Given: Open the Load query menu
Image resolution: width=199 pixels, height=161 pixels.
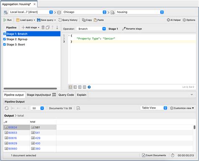Looking at the screenshot, I should pos(26,20).
